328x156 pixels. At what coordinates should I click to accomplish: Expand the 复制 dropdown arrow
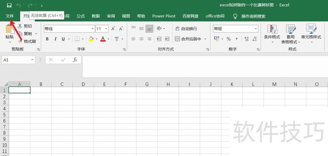(x=36, y=34)
